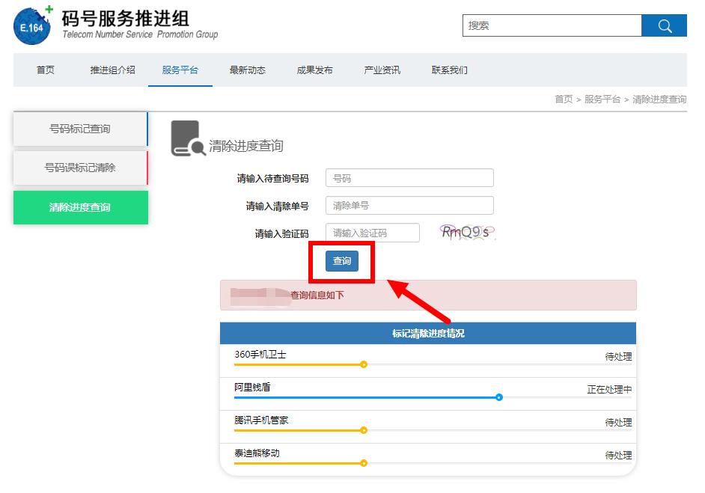Click the 阿里钱盾 progress bar handle

[x=500, y=398]
